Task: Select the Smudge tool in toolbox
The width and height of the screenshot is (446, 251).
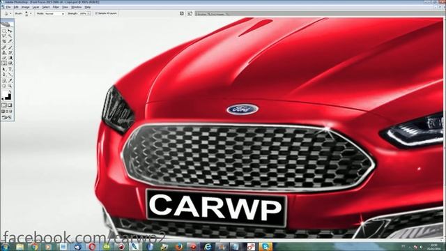Action: (4, 63)
